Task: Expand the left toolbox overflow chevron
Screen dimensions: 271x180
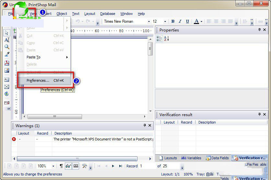Action: pos(8,109)
